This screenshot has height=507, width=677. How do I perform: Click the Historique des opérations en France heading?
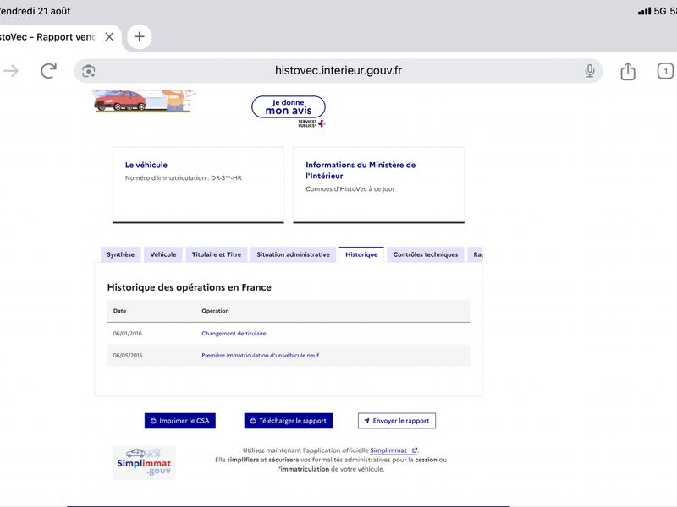click(189, 287)
